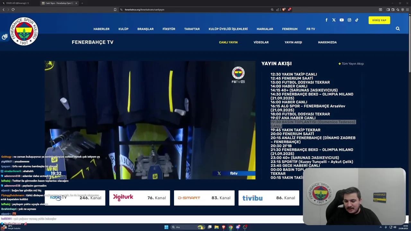This screenshot has width=411, height=231.
Task: Open File Explorer from the taskbar
Action: (216, 227)
